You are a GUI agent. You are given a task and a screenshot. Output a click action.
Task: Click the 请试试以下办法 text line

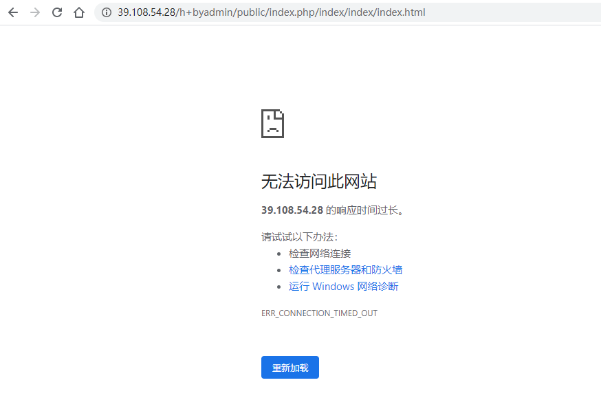(x=299, y=237)
